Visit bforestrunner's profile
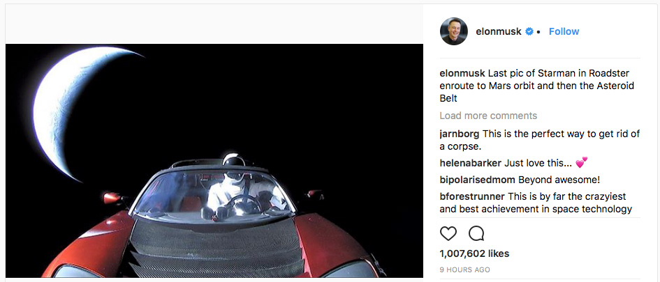The width and height of the screenshot is (660, 282). 472,196
